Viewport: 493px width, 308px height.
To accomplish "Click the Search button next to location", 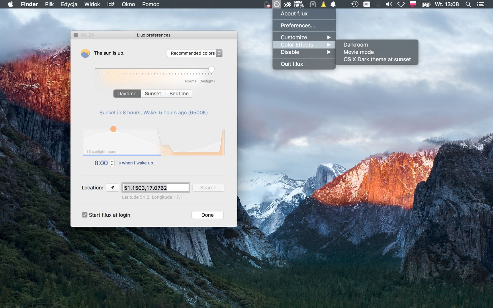I will (208, 188).
